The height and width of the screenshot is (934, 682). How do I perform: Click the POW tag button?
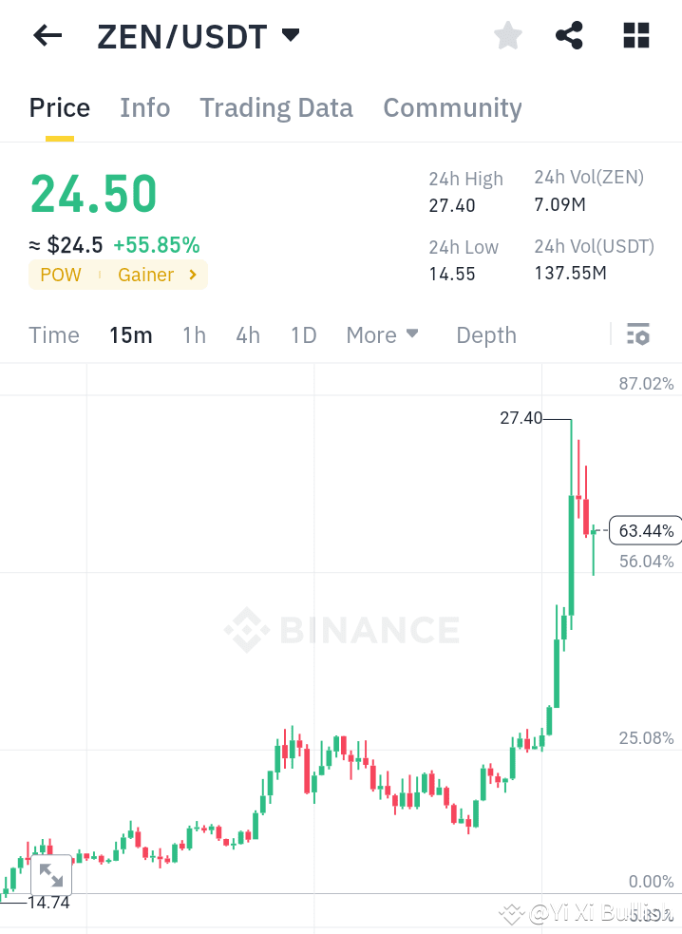point(60,275)
